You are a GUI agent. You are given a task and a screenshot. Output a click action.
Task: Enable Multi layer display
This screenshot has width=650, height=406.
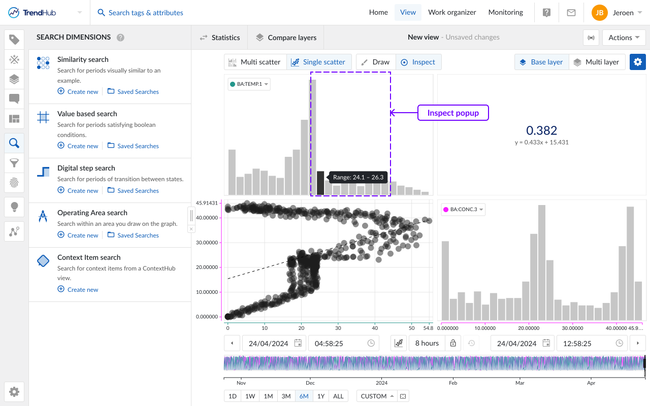596,62
